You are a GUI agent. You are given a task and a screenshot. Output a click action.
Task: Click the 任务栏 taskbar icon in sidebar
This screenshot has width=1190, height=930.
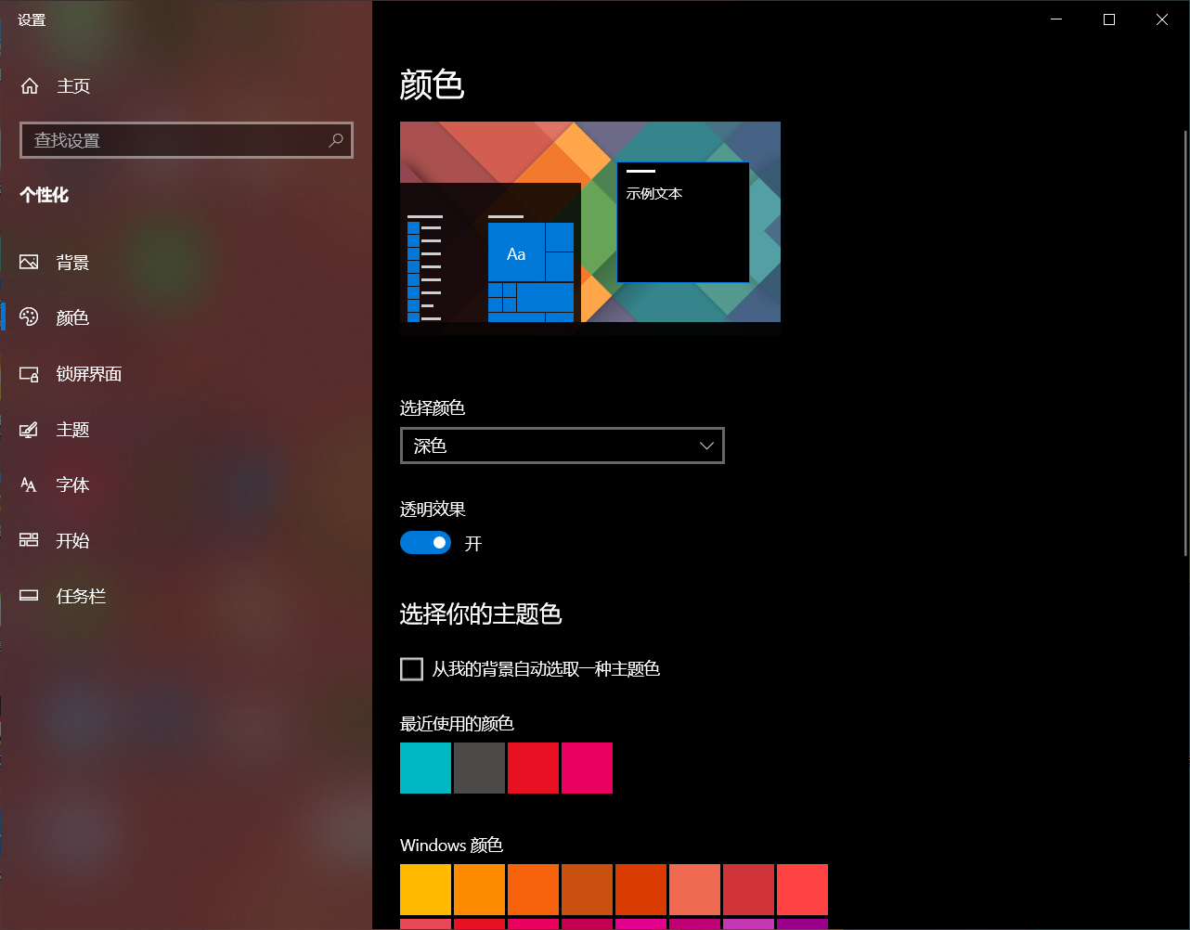tap(29, 596)
